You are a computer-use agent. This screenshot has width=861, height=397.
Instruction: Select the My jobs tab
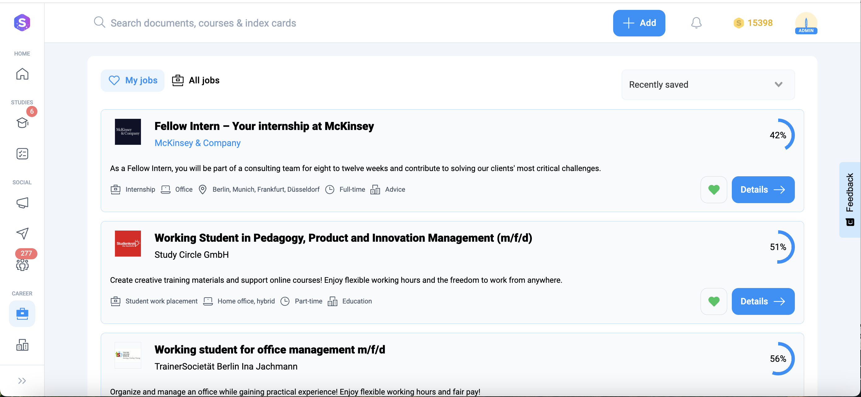coord(133,80)
